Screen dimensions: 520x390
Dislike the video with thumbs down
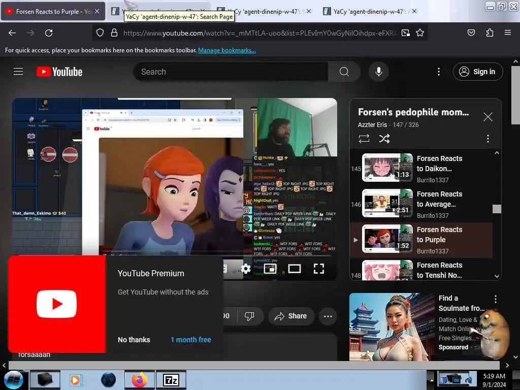(250, 316)
